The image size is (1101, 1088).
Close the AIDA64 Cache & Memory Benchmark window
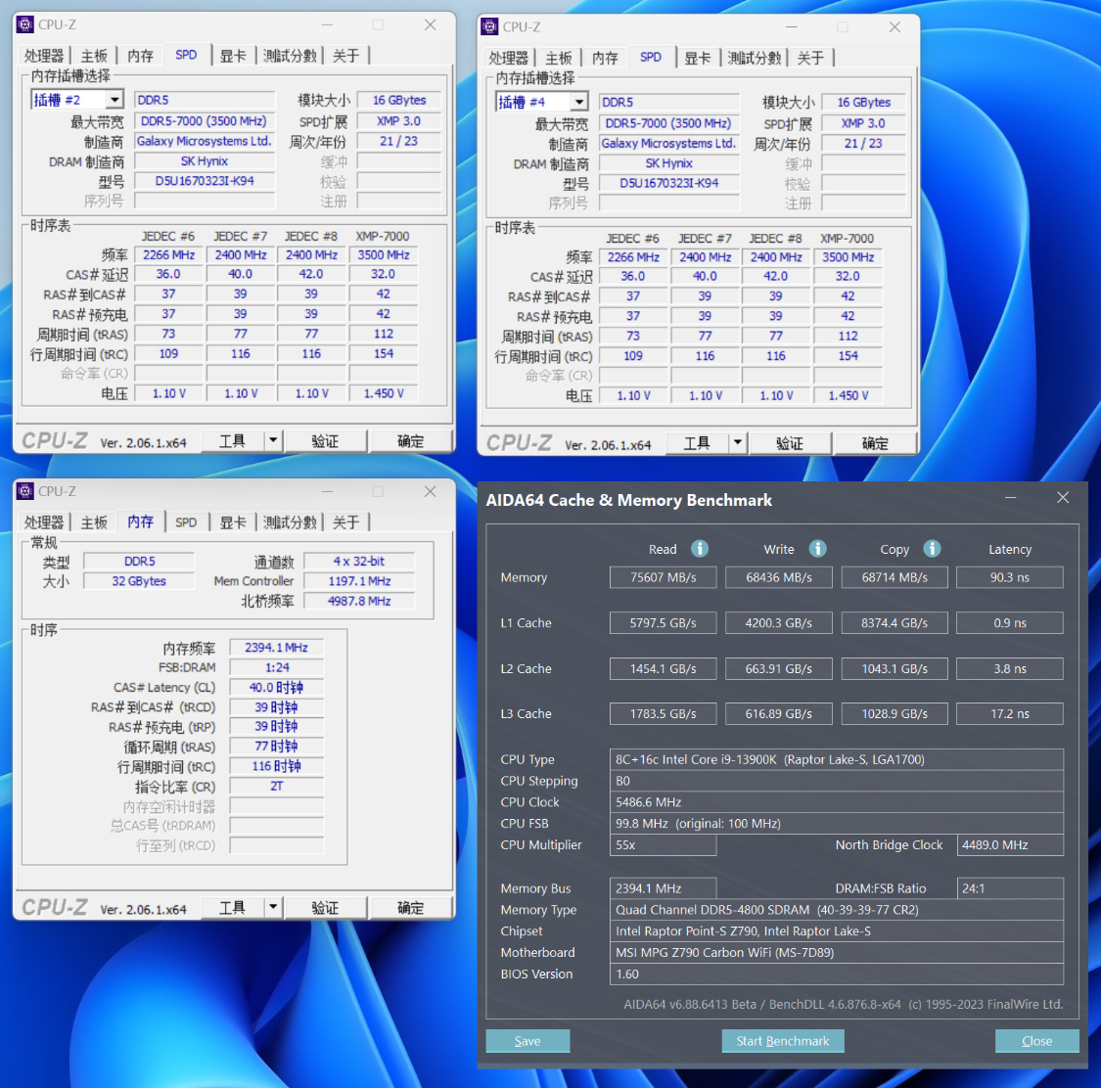click(x=1063, y=497)
